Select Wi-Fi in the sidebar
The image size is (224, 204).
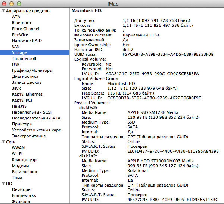17,154
